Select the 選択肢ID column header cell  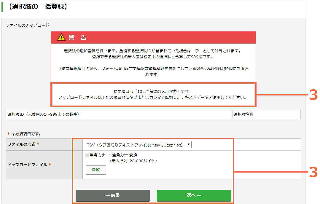click(119, 114)
